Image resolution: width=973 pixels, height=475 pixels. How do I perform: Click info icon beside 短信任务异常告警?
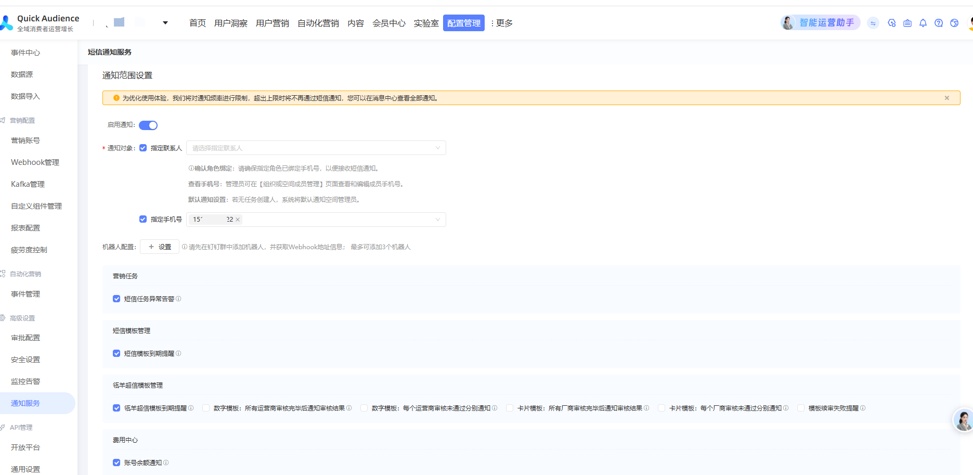(178, 299)
